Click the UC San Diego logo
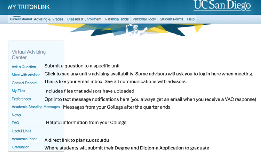The image size is (261, 156). click(222, 6)
